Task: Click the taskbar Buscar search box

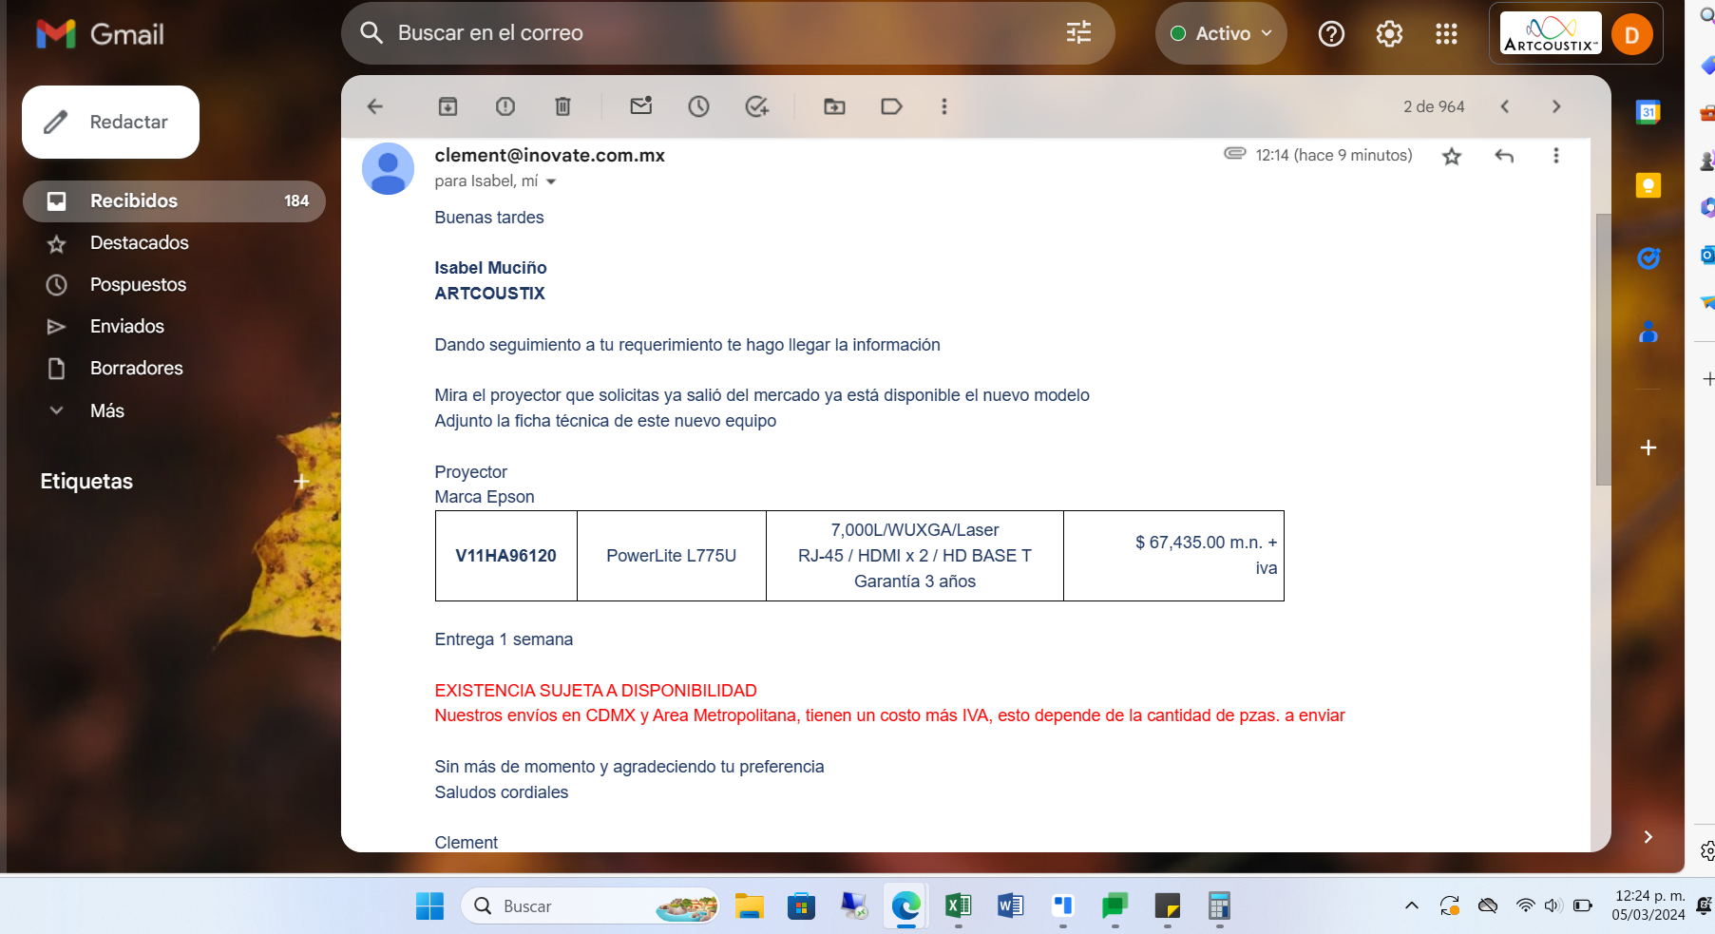Action: pos(590,906)
